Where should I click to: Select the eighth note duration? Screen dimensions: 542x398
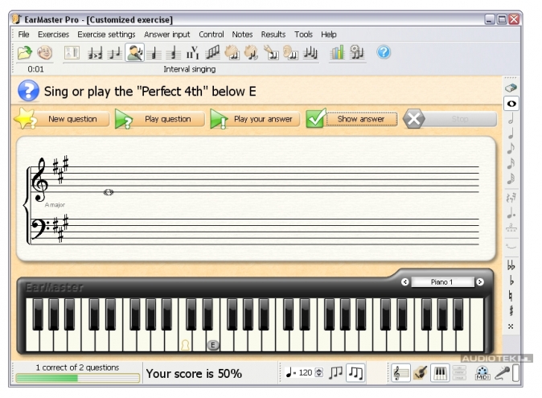pos(511,148)
